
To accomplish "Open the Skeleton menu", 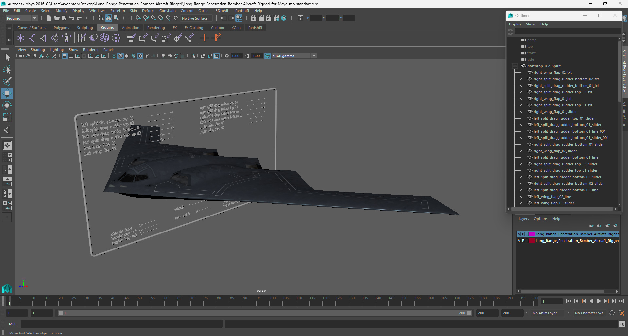I will (x=117, y=11).
